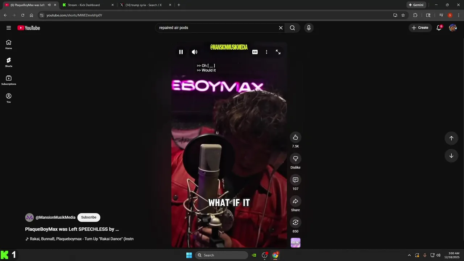Image resolution: width=464 pixels, height=261 pixels.
Task: Open Gemini in Chrome
Action: 416,5
